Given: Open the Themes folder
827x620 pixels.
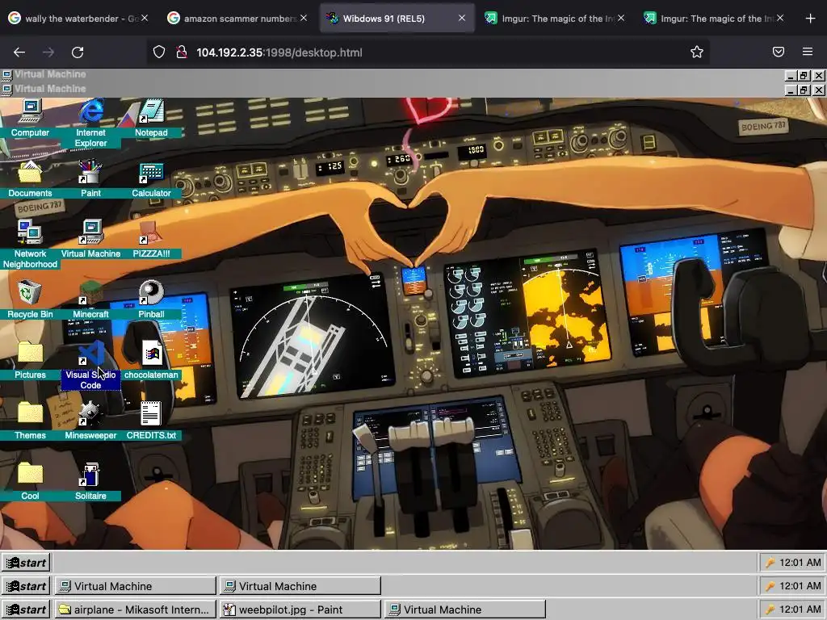Looking at the screenshot, I should click(x=30, y=421).
